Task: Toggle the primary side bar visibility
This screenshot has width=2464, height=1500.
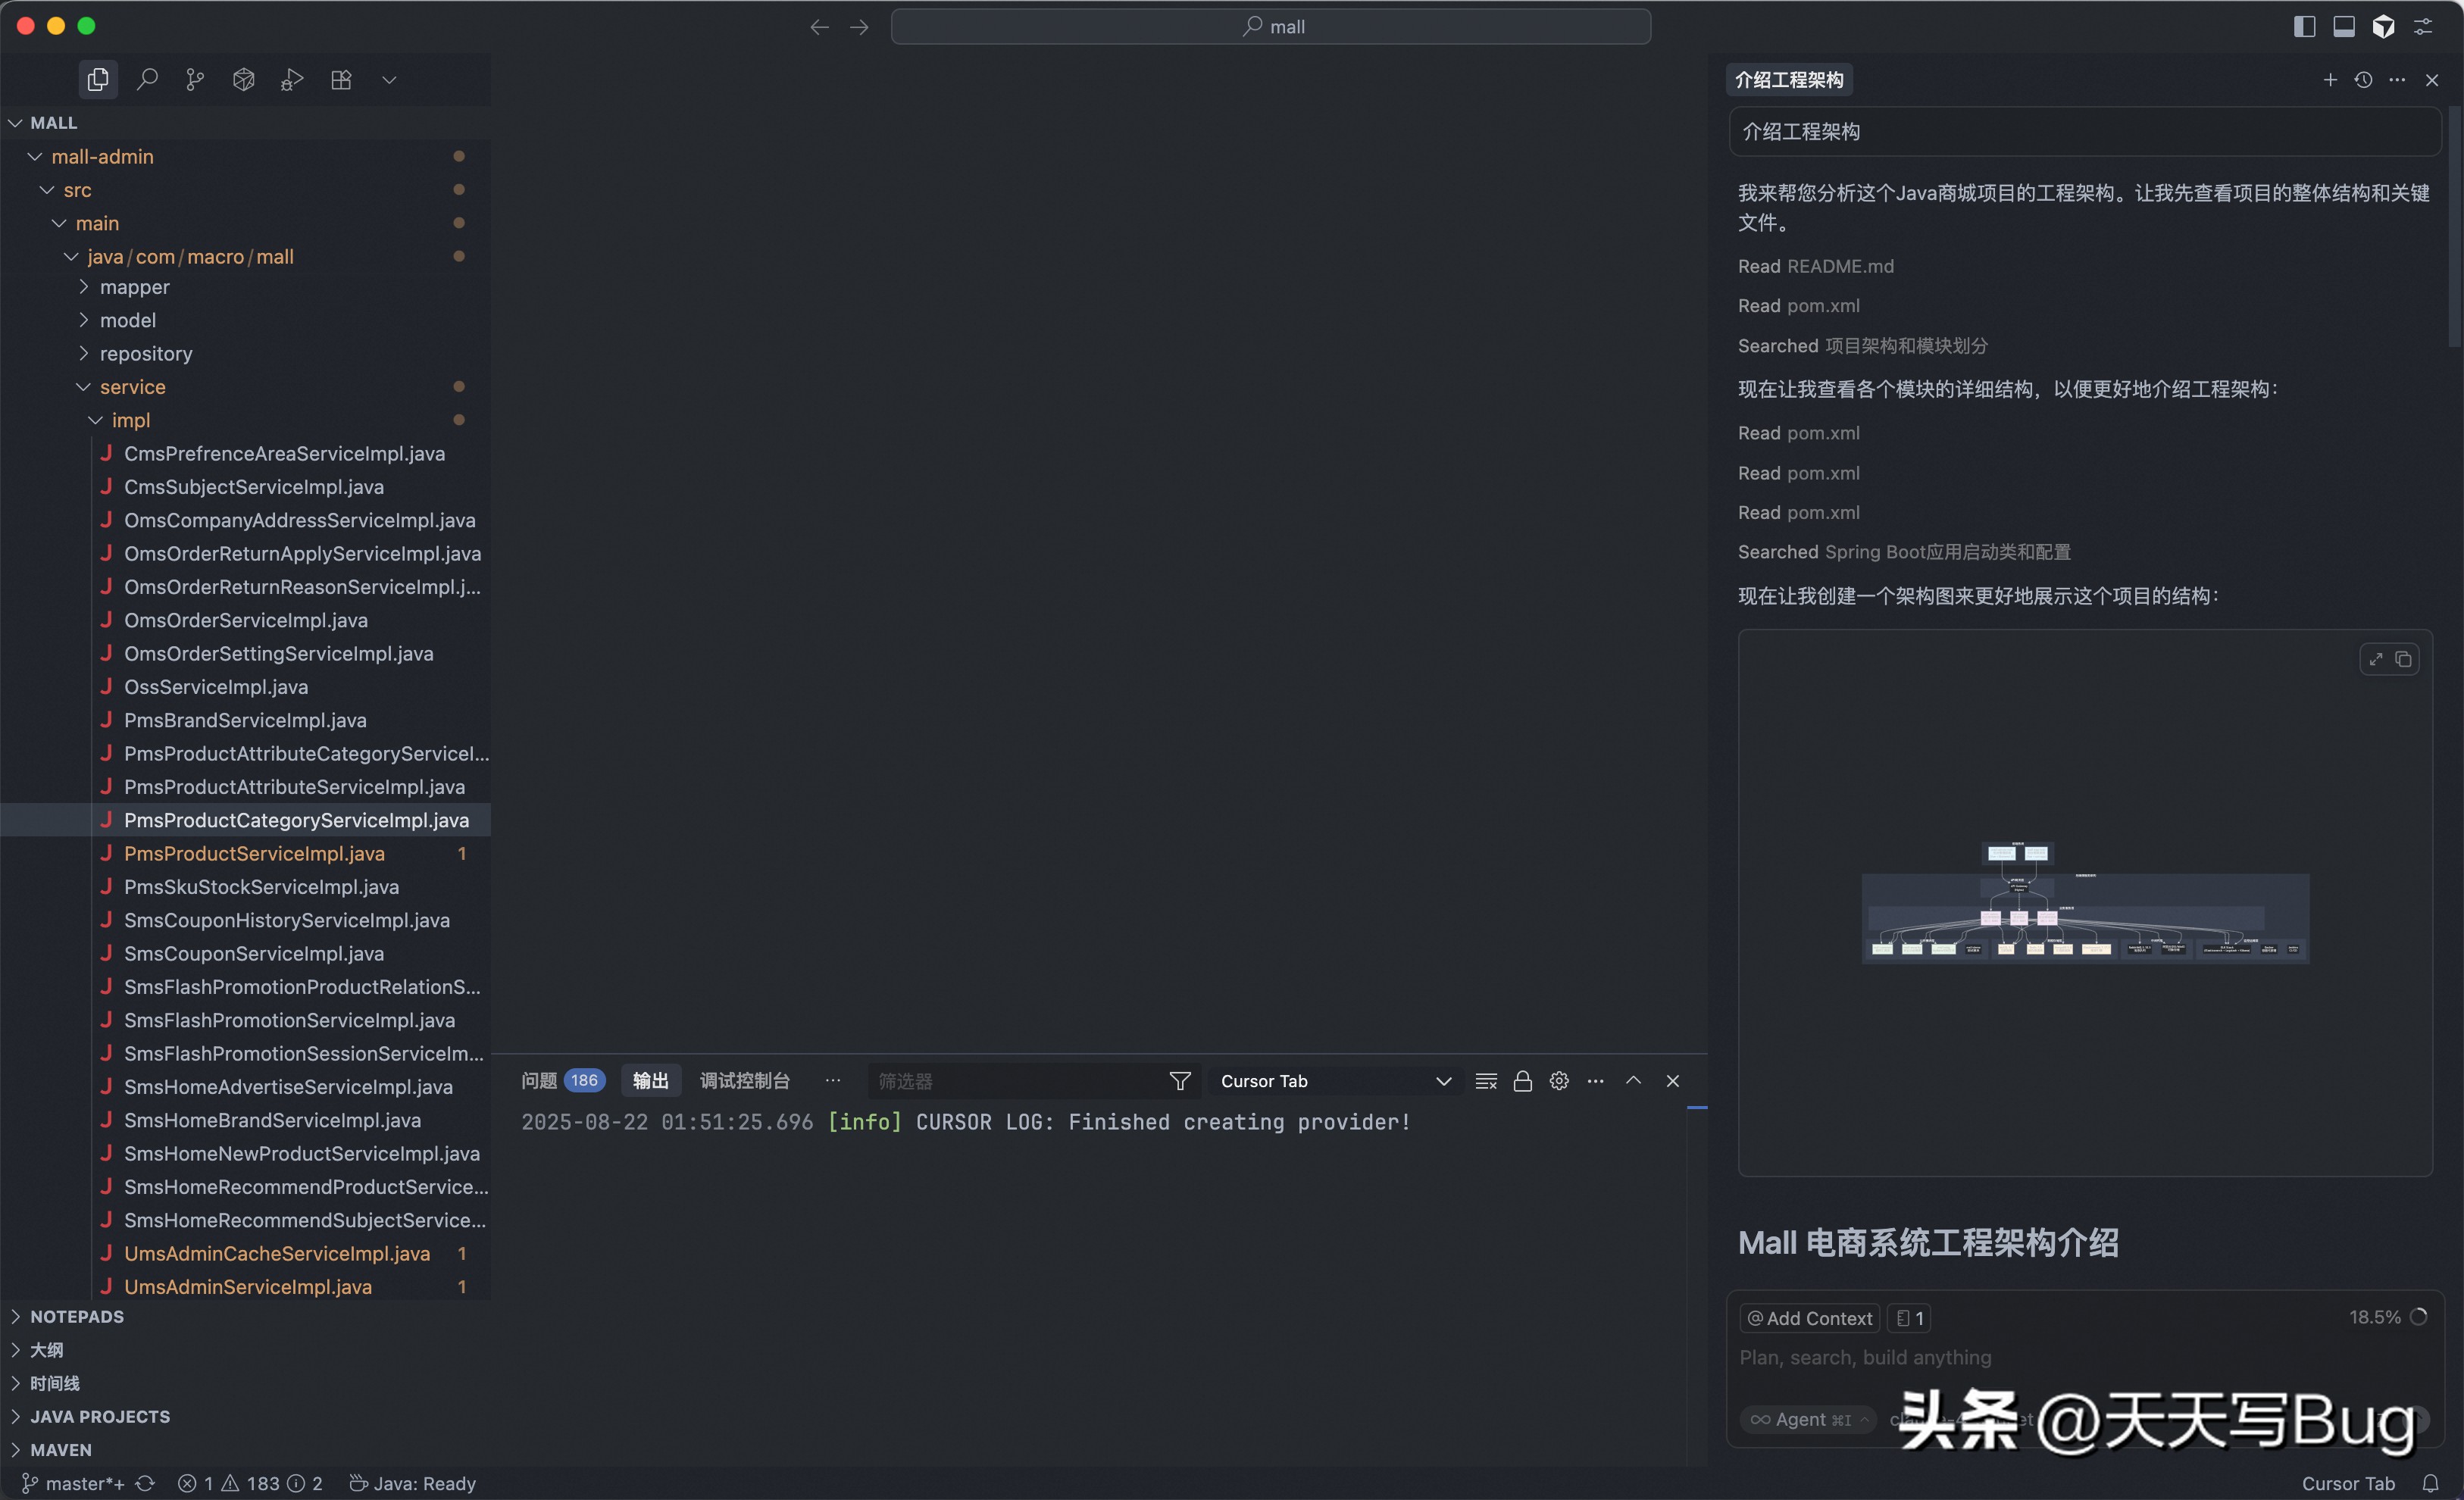Action: [2305, 26]
